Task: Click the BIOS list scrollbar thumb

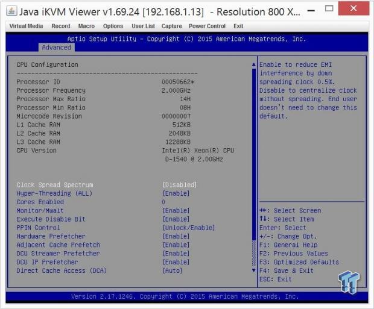Action: pyautogui.click(x=254, y=154)
